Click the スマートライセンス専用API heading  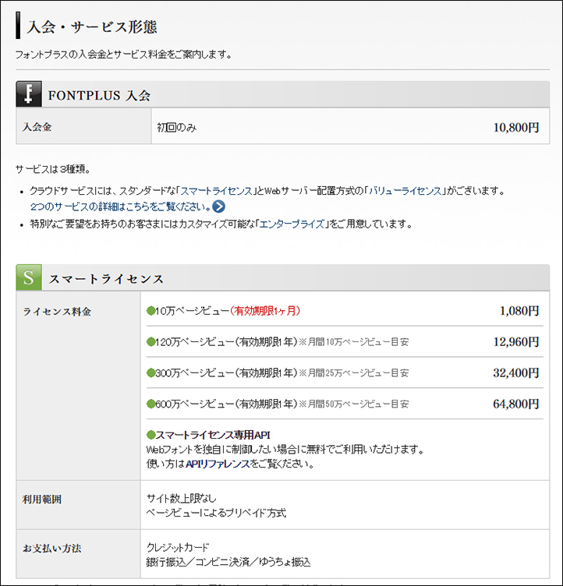point(212,435)
